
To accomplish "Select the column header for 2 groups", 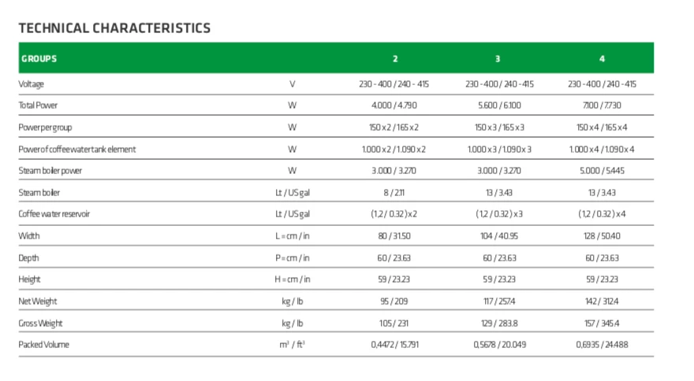I will [395, 58].
